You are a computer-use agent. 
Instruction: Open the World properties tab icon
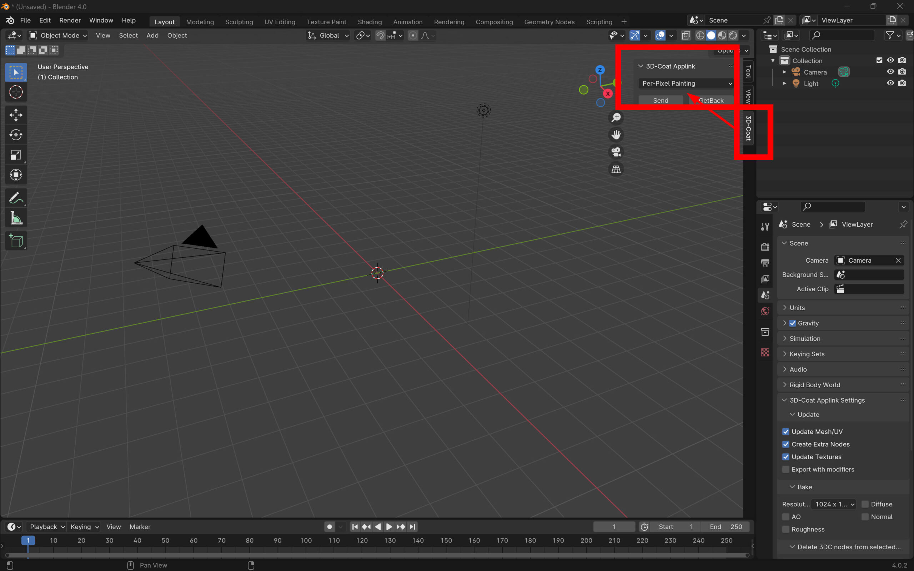tap(765, 311)
